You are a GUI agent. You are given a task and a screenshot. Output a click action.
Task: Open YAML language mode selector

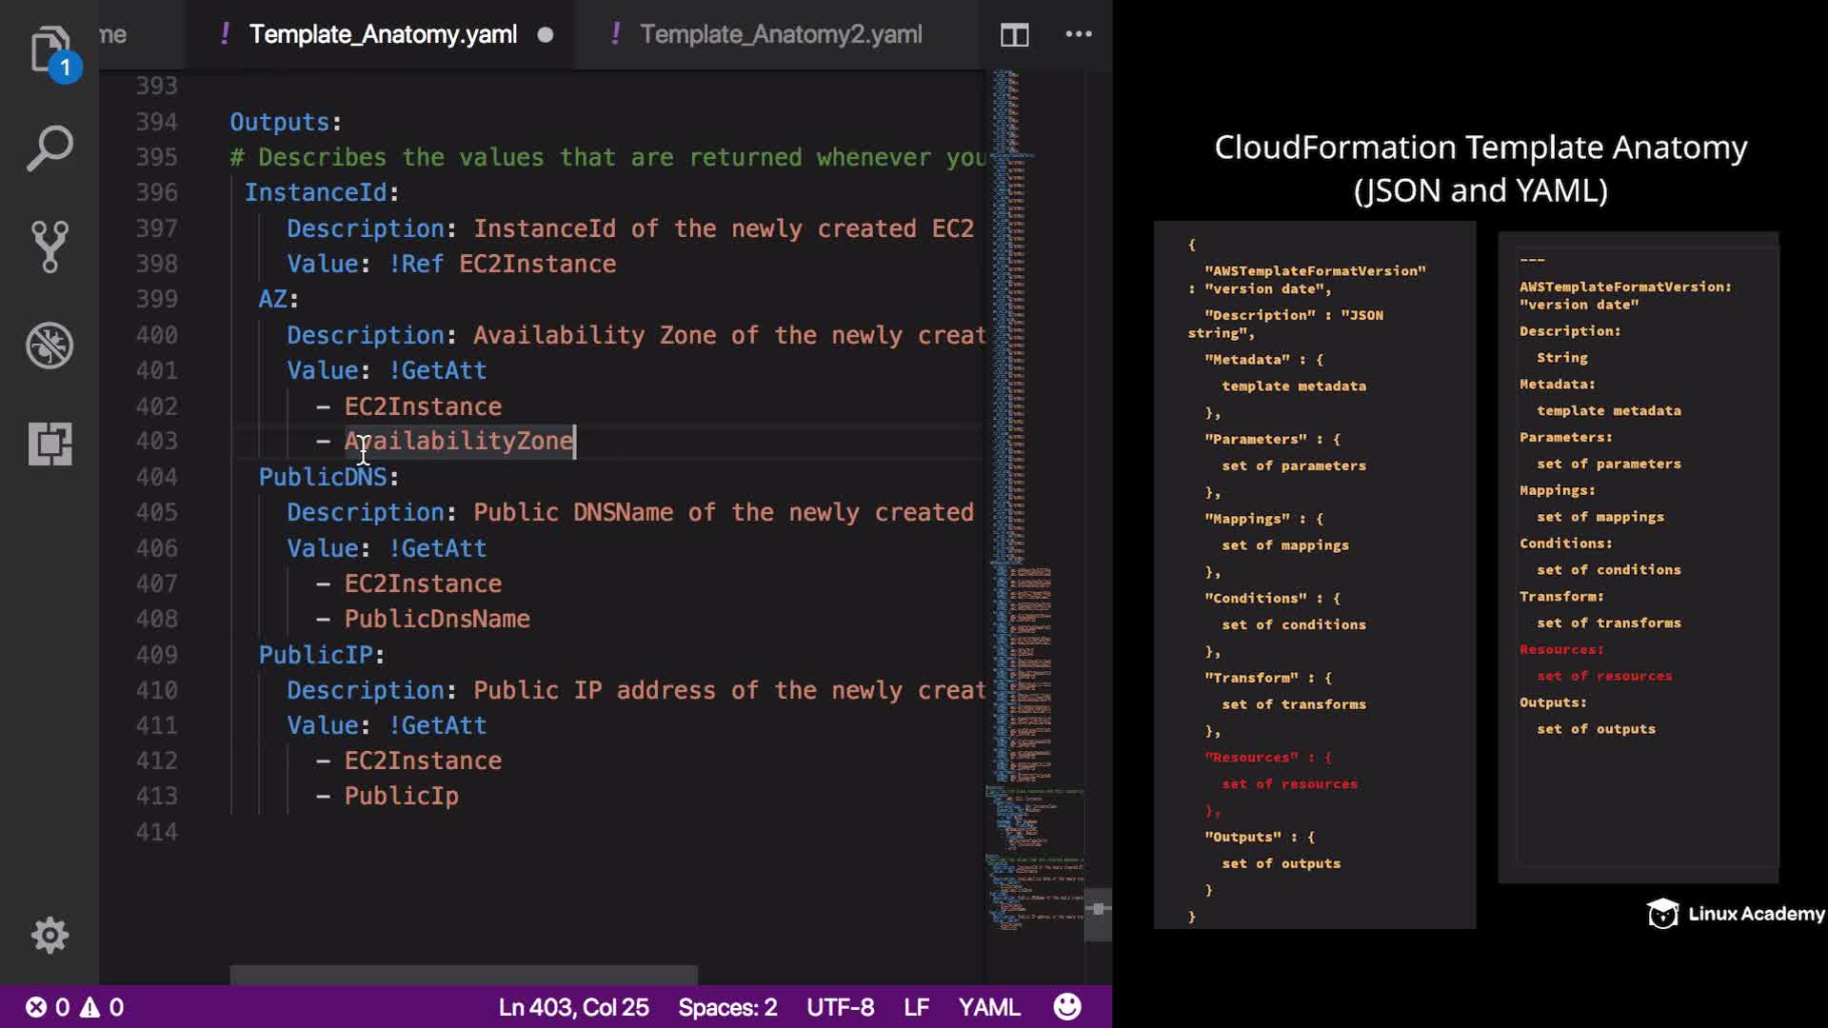pyautogui.click(x=988, y=1007)
